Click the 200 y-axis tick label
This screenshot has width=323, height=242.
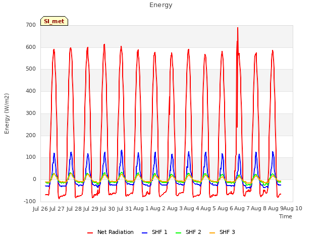coord(31,136)
